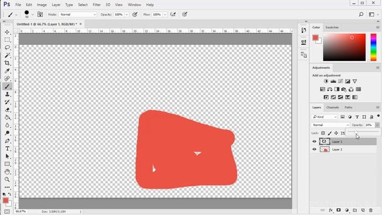This screenshot has width=382, height=215.
Task: Select the Clone Stamp tool
Action: (x=7, y=94)
